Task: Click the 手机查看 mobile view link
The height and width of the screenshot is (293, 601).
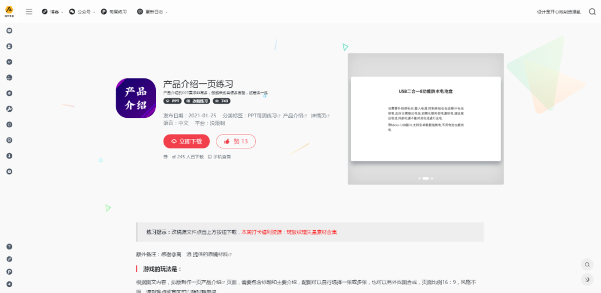Action: (x=220, y=157)
